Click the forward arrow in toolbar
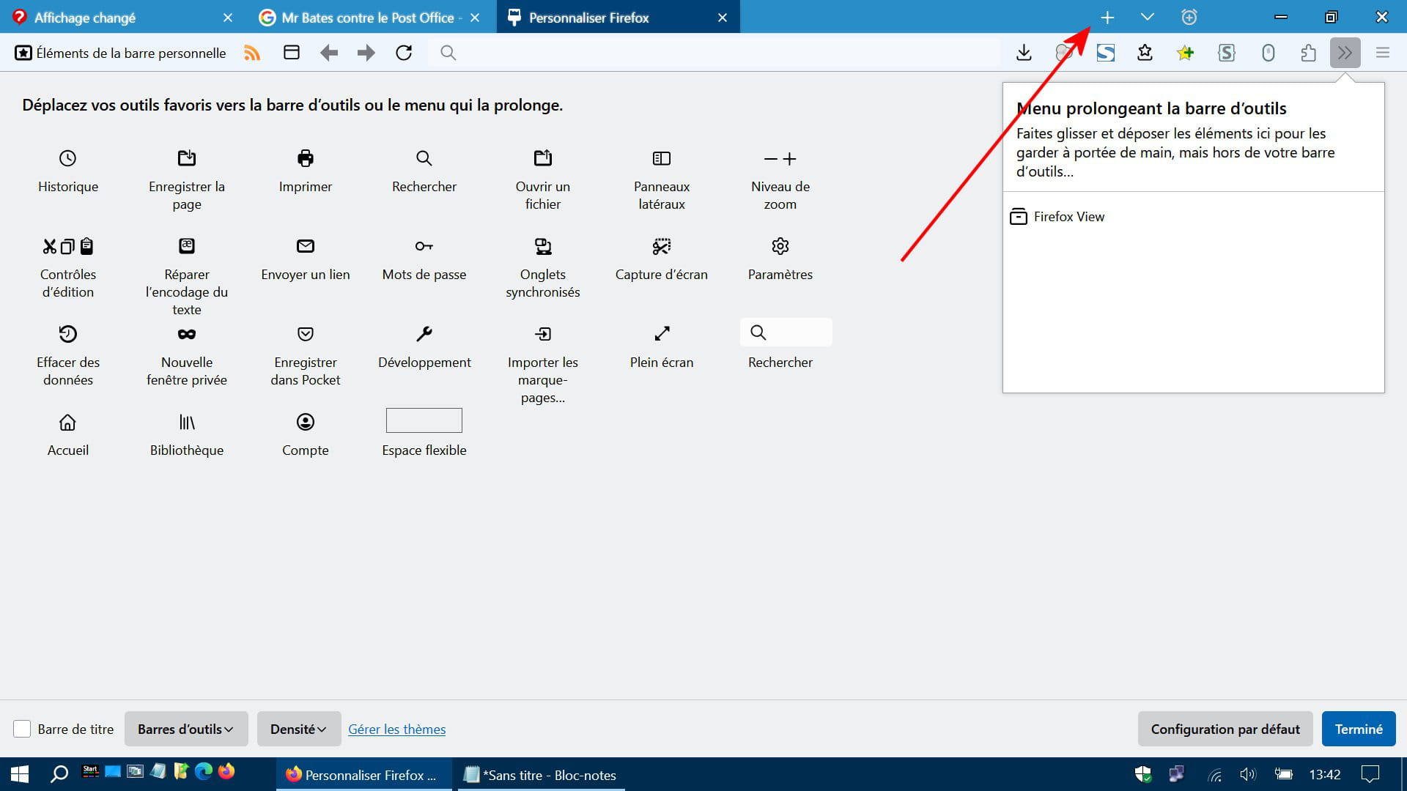1407x791 pixels. pyautogui.click(x=366, y=53)
